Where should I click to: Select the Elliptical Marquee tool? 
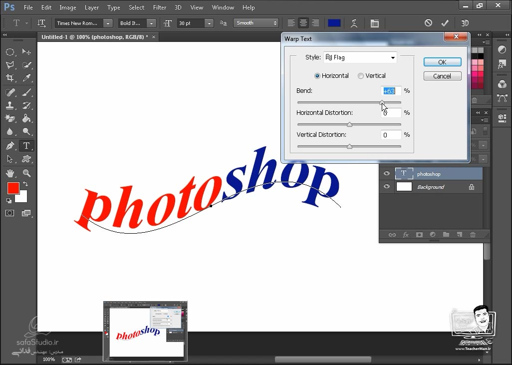click(x=10, y=51)
